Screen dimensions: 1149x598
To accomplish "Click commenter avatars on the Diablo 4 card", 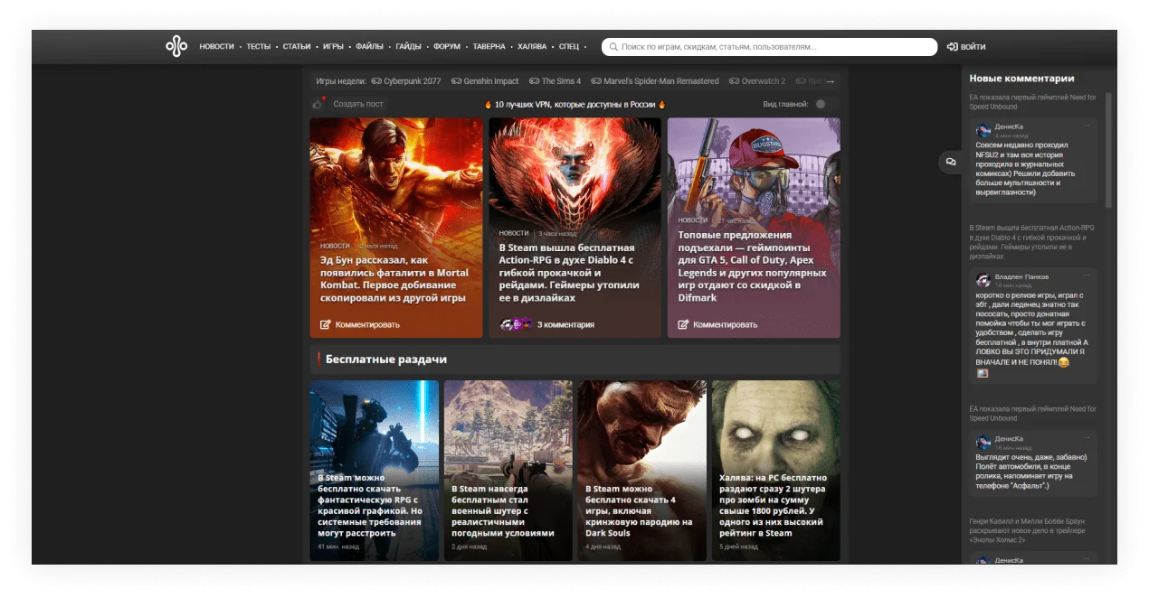I will click(x=516, y=324).
